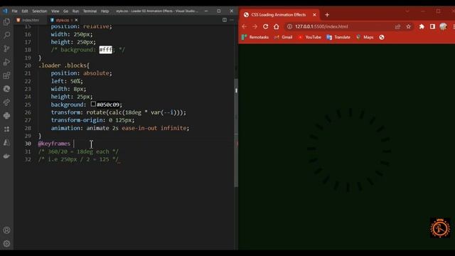
Task: Open the Run menu
Action: point(75,11)
